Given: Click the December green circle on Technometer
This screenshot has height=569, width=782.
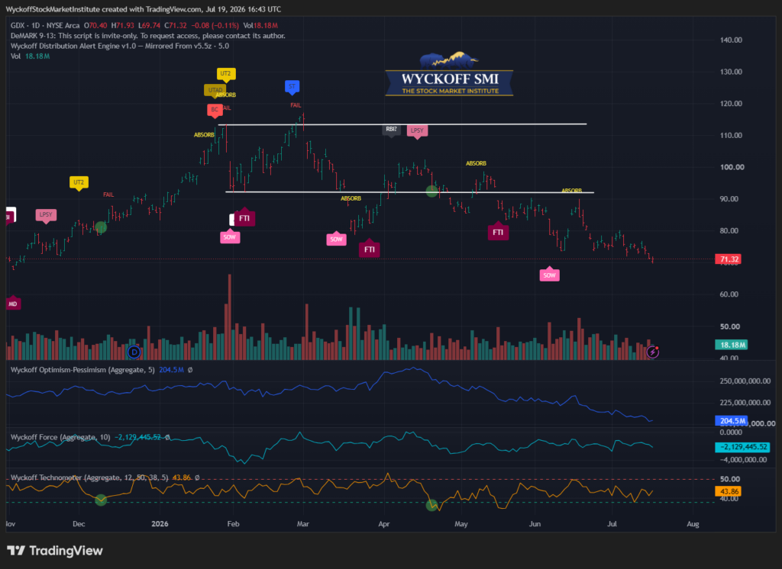Looking at the screenshot, I should [x=101, y=500].
